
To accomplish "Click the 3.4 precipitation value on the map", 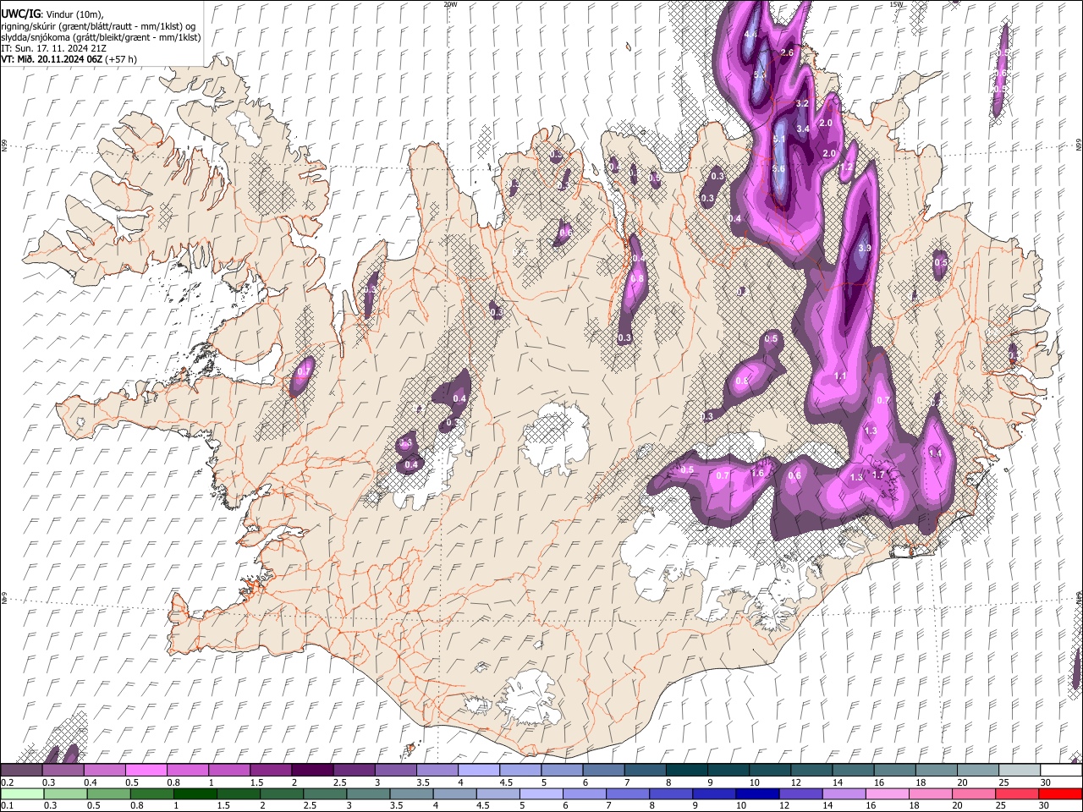I will coord(804,129).
